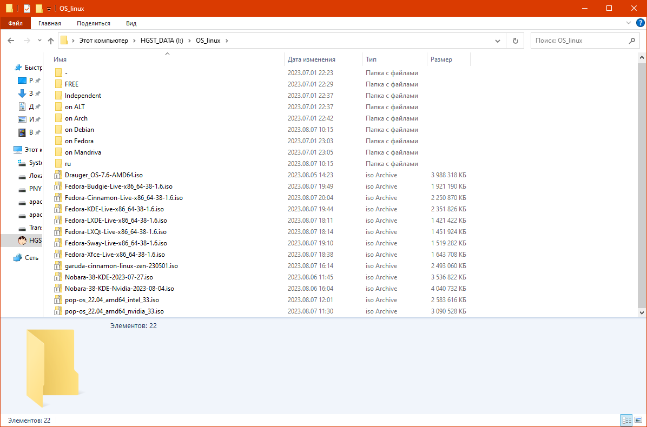Sort by the Размер column header
Image resolution: width=647 pixels, height=427 pixels.
pos(448,59)
